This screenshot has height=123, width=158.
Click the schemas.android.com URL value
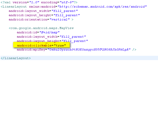point(102,7)
